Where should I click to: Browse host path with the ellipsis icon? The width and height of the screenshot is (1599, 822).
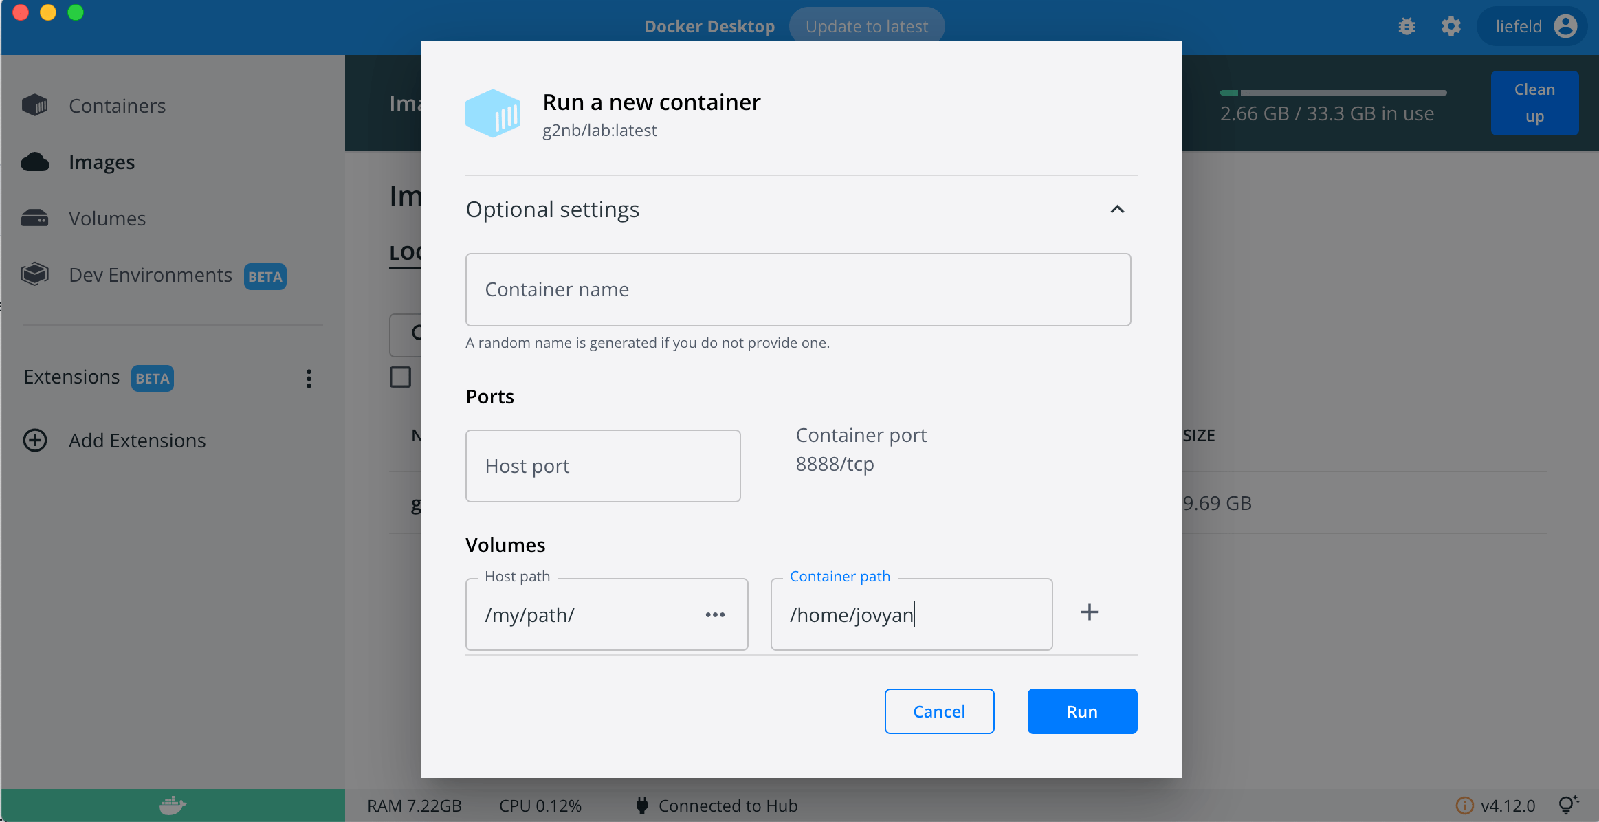(715, 615)
